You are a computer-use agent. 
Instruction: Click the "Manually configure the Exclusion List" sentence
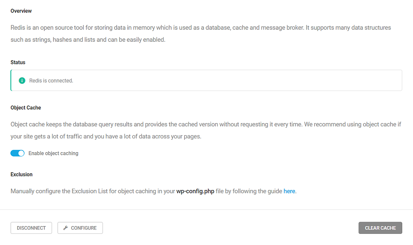(x=92, y=191)
